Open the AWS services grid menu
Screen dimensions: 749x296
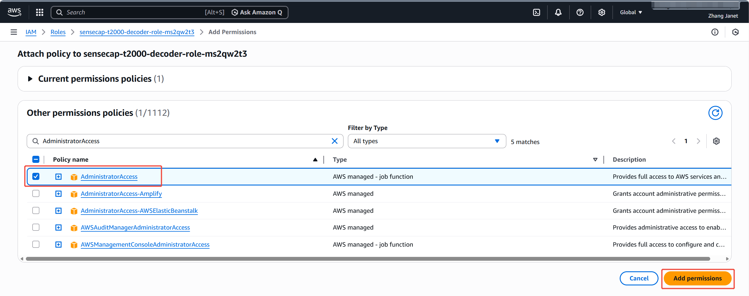[40, 12]
